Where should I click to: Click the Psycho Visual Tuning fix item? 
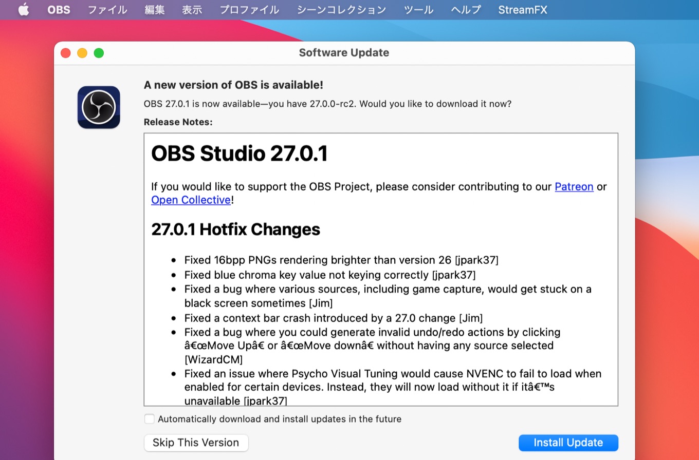coord(393,387)
